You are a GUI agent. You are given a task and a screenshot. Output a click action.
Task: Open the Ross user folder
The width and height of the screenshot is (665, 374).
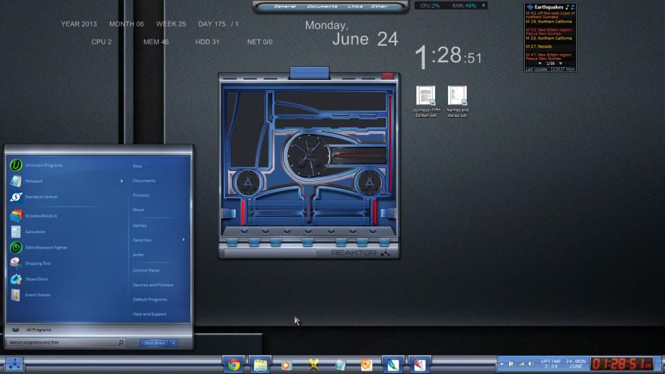(138, 166)
